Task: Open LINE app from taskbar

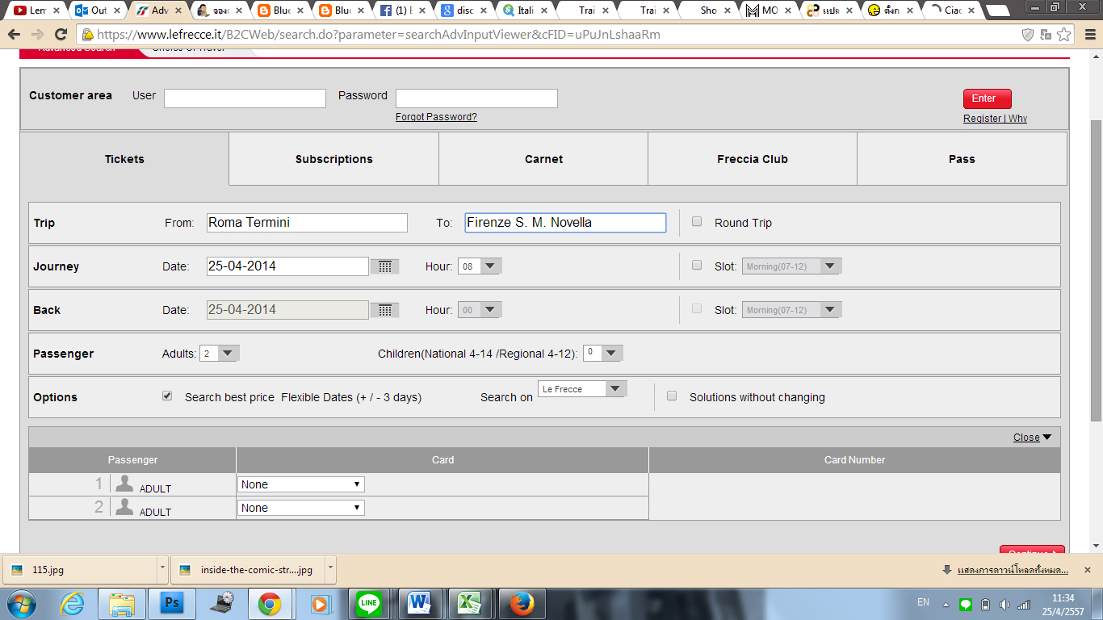Action: point(370,603)
